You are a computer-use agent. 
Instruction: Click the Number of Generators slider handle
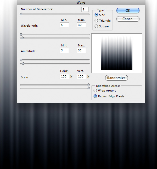pyautogui.click(x=21, y=14)
